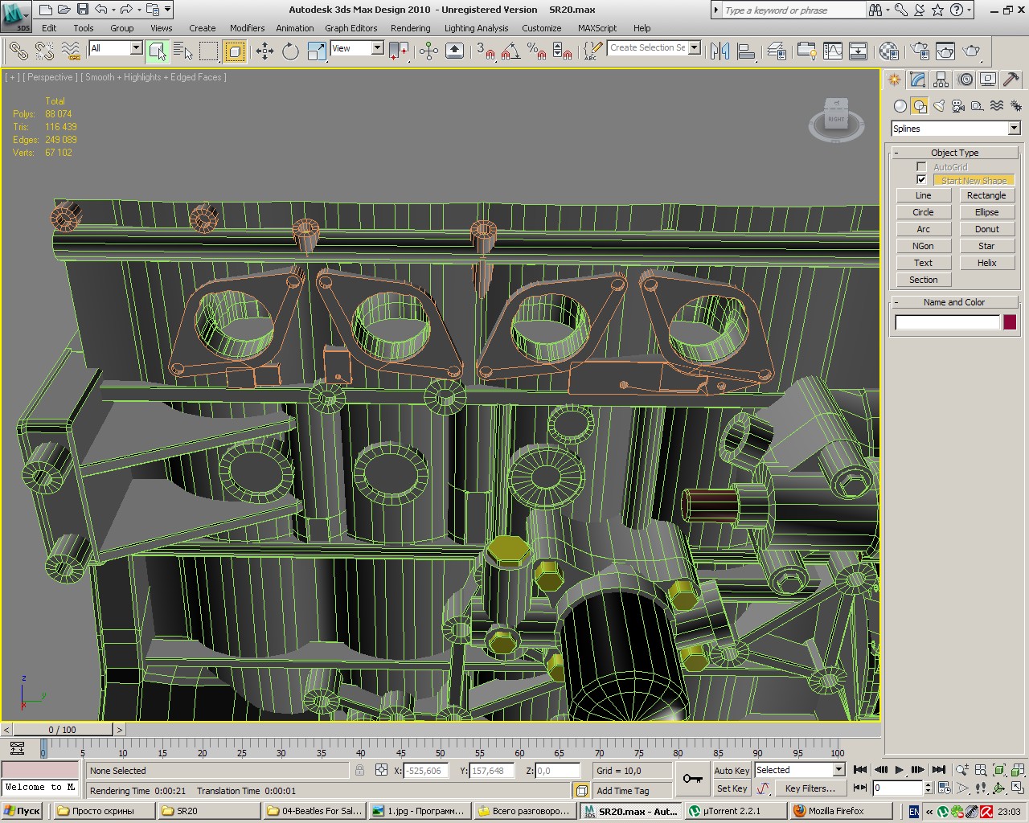The width and height of the screenshot is (1029, 823).
Task: Toggle the Auto Key button
Action: (x=732, y=770)
